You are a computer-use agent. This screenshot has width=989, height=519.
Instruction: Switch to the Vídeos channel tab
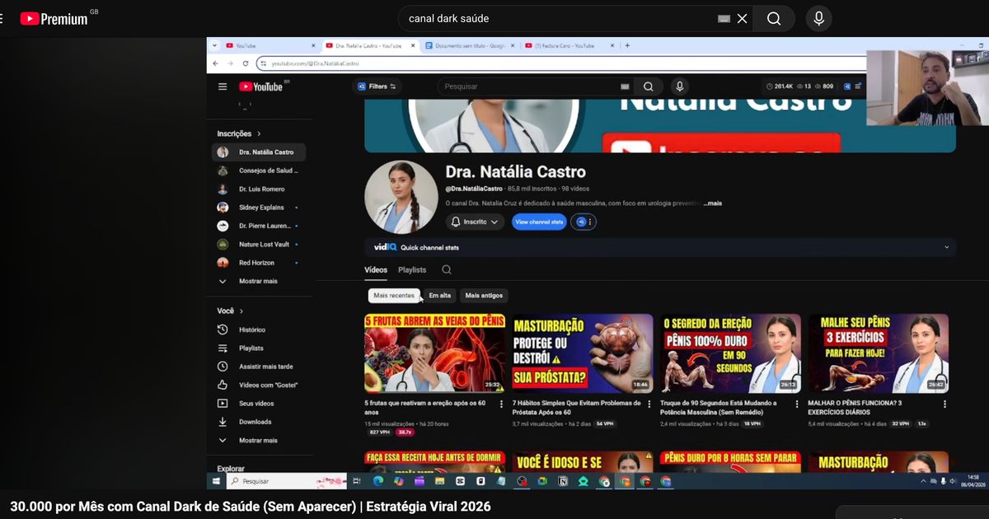coord(376,269)
